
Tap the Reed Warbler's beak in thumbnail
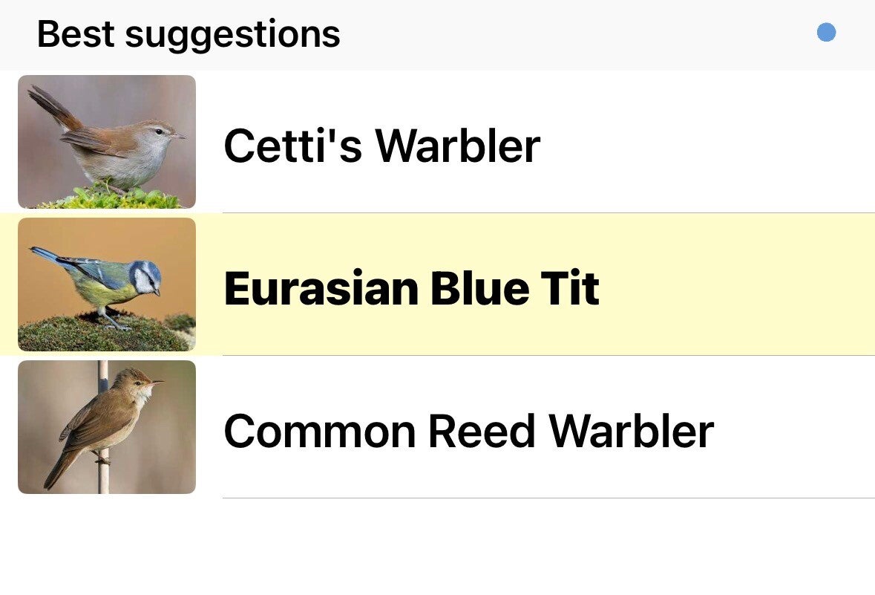tap(158, 382)
